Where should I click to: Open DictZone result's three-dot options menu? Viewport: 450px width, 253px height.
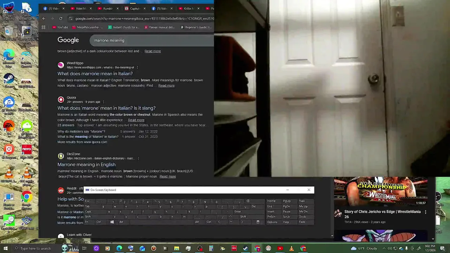(x=138, y=158)
